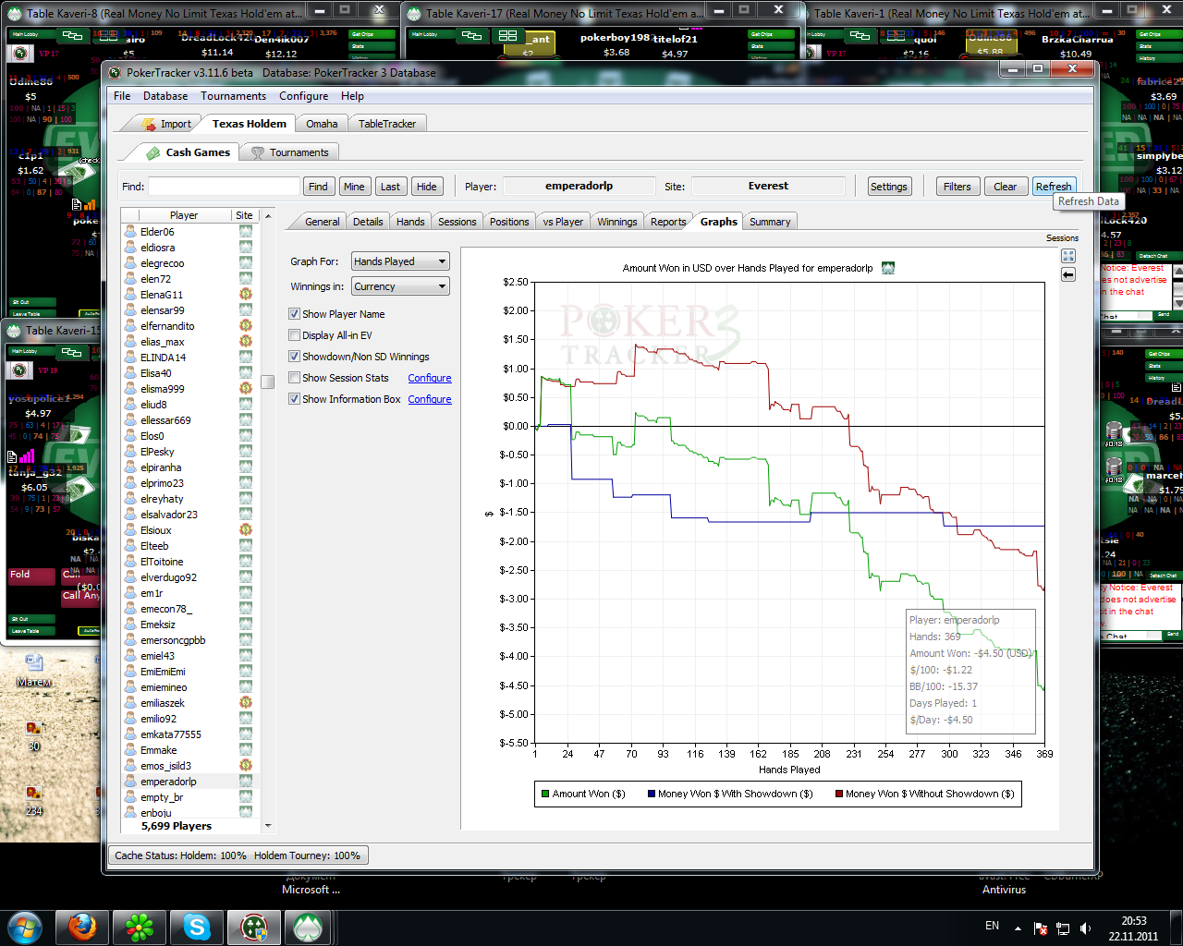1183x946 pixels.
Task: Click the Without Showdown red legend swatch
Action: click(839, 794)
